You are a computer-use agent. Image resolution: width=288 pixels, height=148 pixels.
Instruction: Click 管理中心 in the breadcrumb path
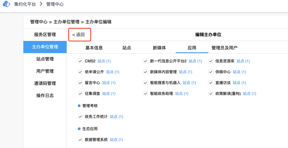pyautogui.click(x=39, y=22)
